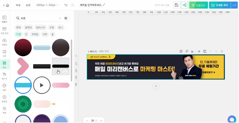Open the 설정 menu

click(x=28, y=5)
